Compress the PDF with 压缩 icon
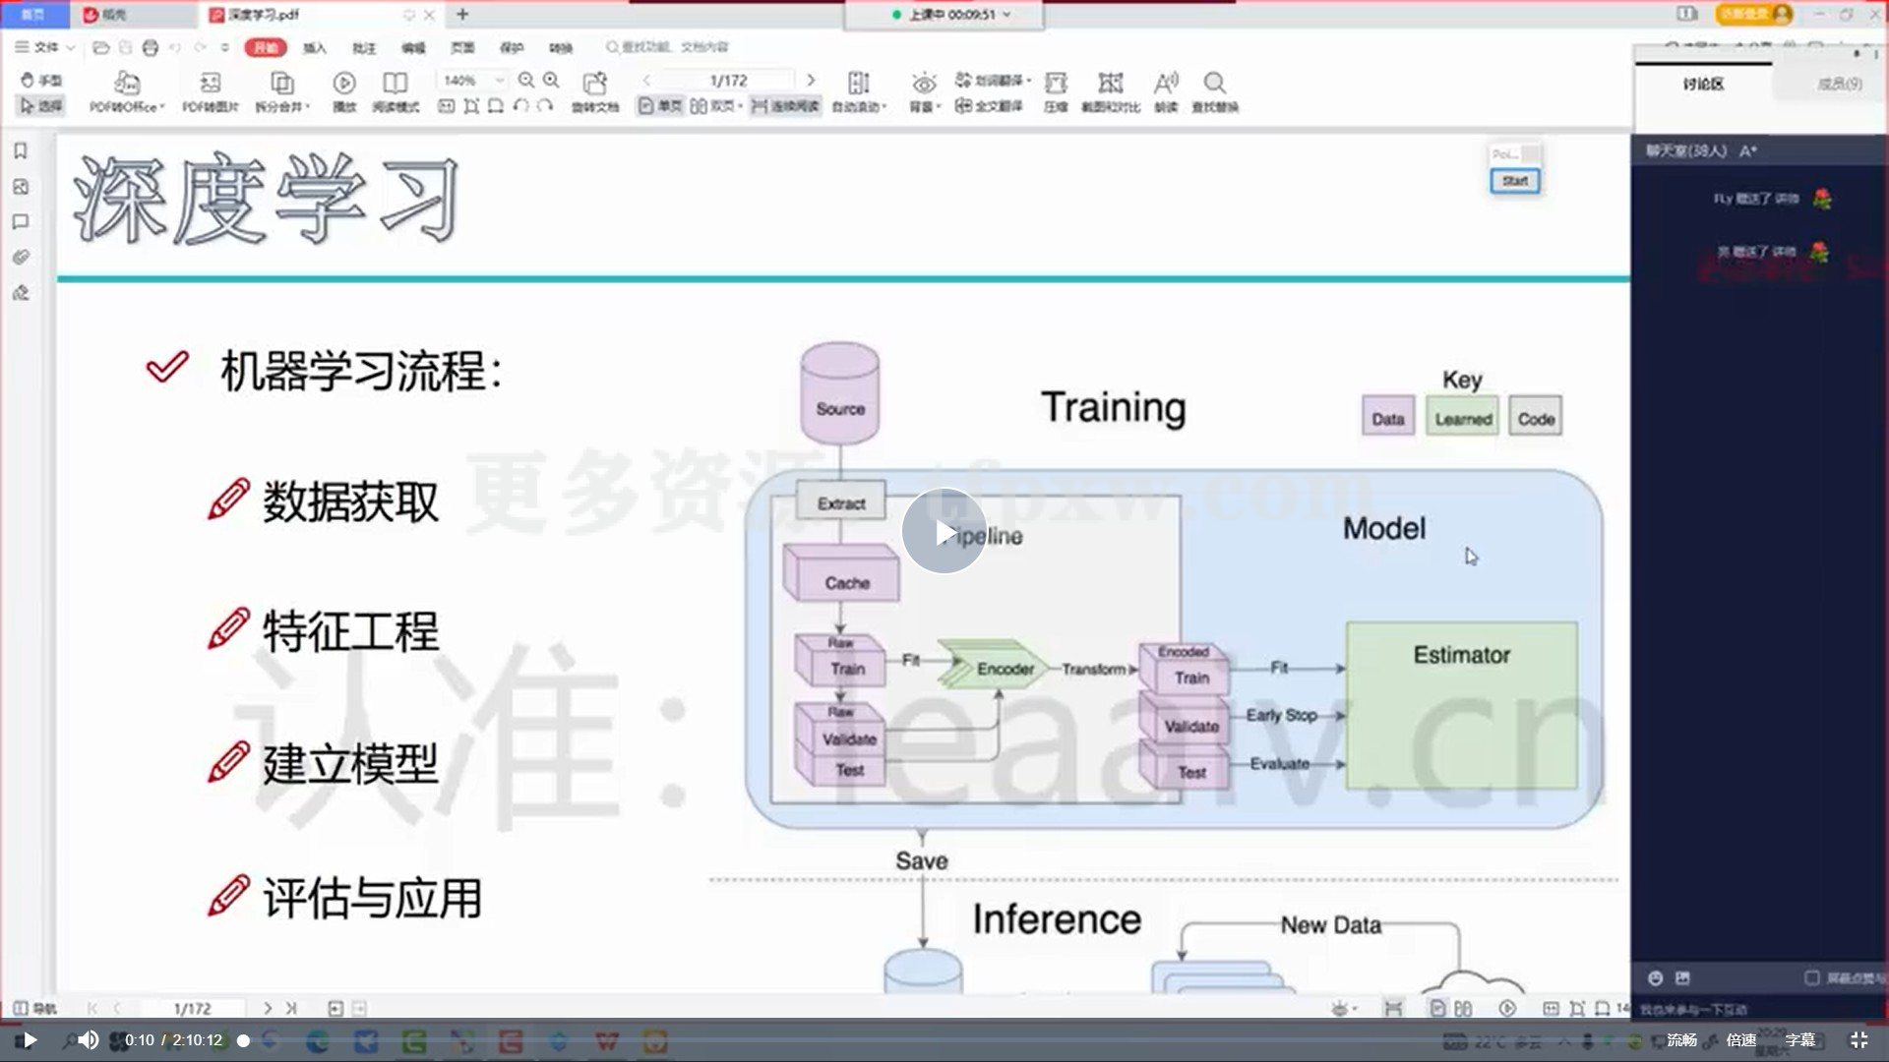Viewport: 1889px width, 1062px height. [1056, 93]
